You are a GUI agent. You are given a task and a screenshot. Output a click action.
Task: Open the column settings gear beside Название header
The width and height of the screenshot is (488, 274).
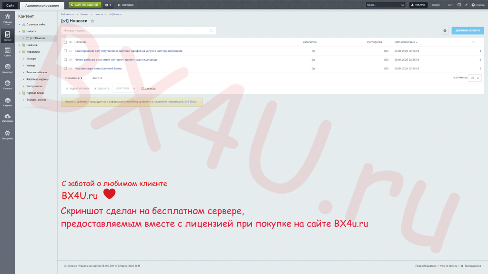pos(71,42)
